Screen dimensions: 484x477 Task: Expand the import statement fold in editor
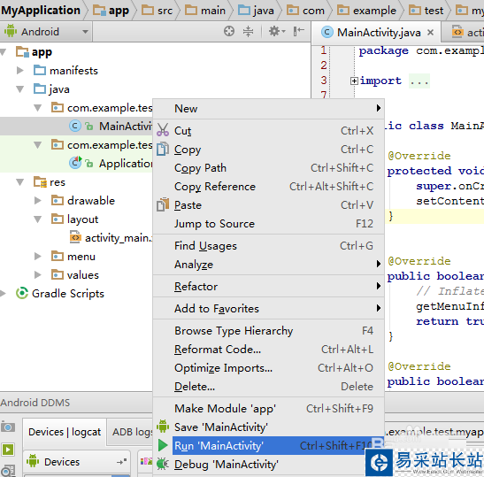point(354,81)
